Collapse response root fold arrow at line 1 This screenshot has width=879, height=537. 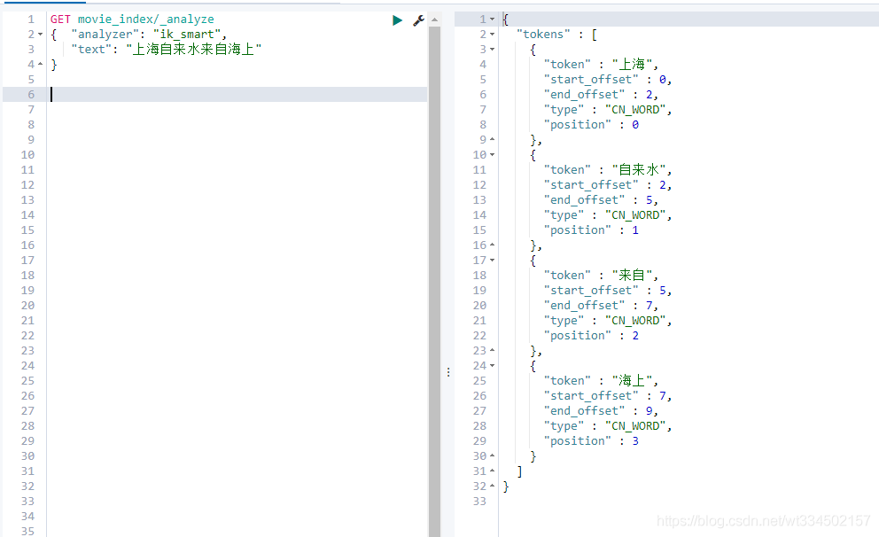(x=492, y=19)
